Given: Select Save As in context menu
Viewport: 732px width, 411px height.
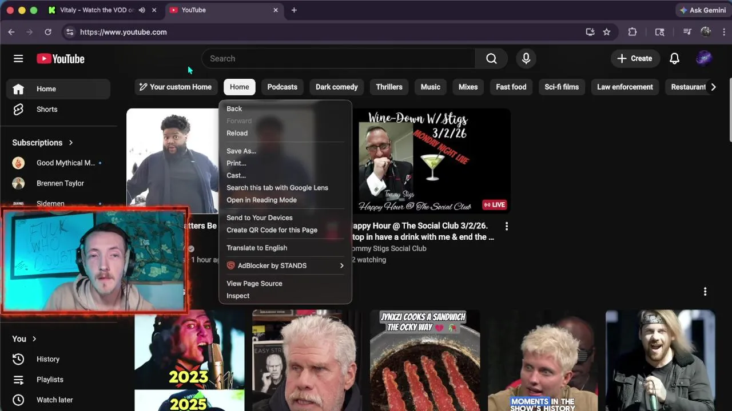Looking at the screenshot, I should pos(285,151).
